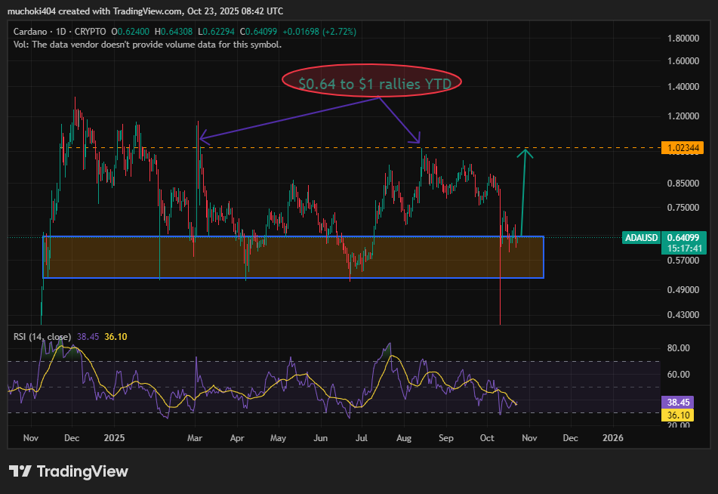Screen dimensions: 718x494
Task: Click the 15:17:41 candle countdown timer
Action: (x=685, y=248)
